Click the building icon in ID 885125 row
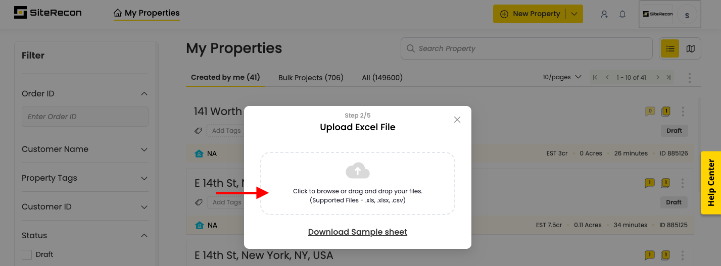The height and width of the screenshot is (266, 721). pyautogui.click(x=199, y=225)
